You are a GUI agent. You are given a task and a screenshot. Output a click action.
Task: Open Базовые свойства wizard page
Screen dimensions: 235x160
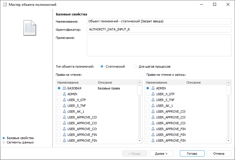(20, 138)
